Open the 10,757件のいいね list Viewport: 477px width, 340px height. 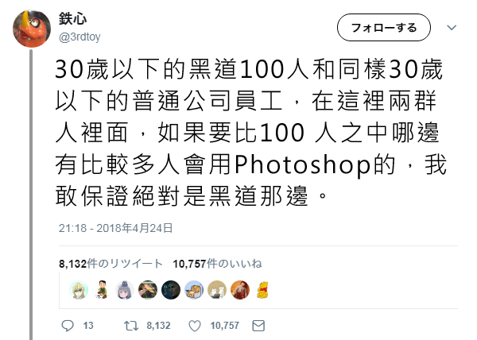click(218, 264)
